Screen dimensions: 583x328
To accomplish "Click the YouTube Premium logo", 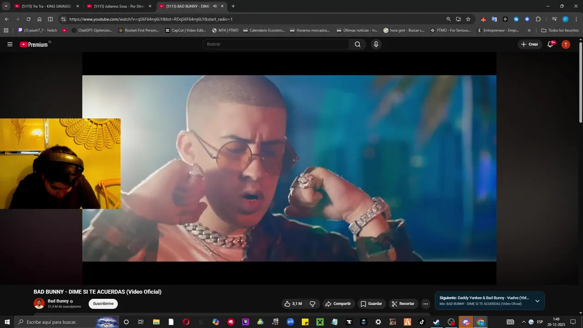I will (x=35, y=44).
